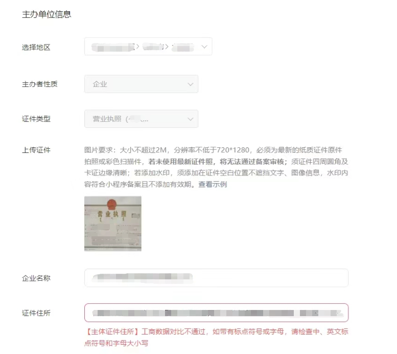Click the 企业名称 field label
This screenshot has height=354, width=397.
(36, 278)
